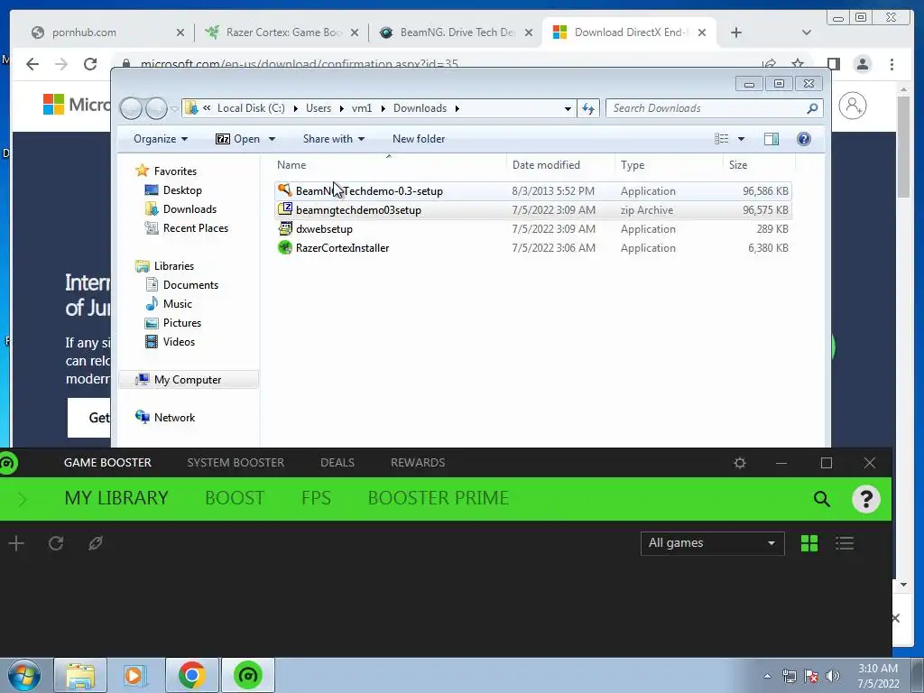
Task: Click the rocket boost icon in Razer Cortex
Action: 95,542
